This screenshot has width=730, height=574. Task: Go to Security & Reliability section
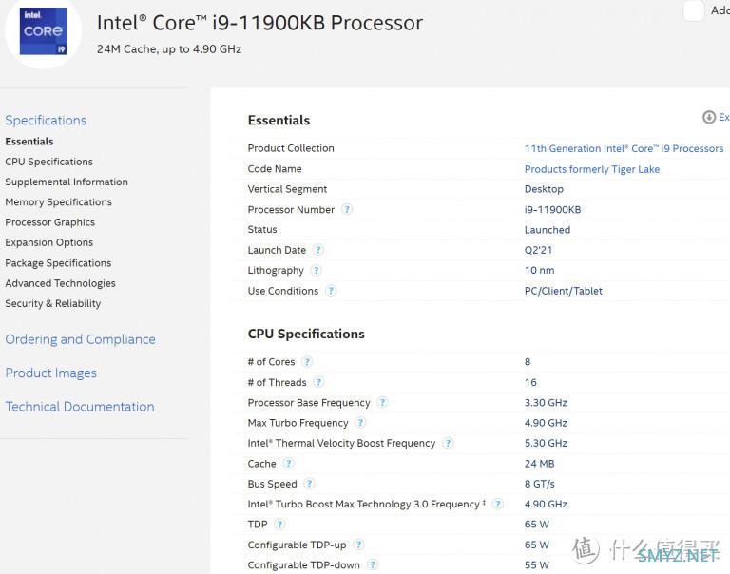[53, 303]
